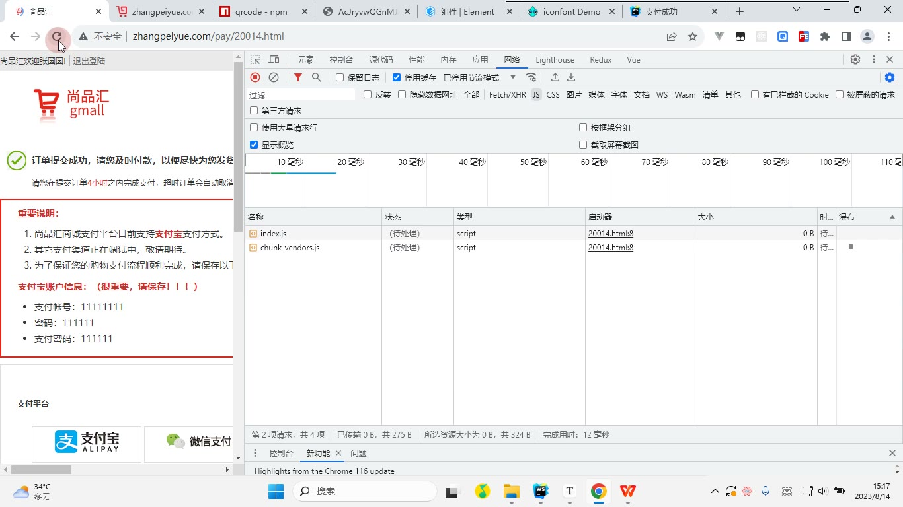The image size is (903, 507).
Task: Uncheck the 显示概览 checkbox
Action: pyautogui.click(x=254, y=145)
